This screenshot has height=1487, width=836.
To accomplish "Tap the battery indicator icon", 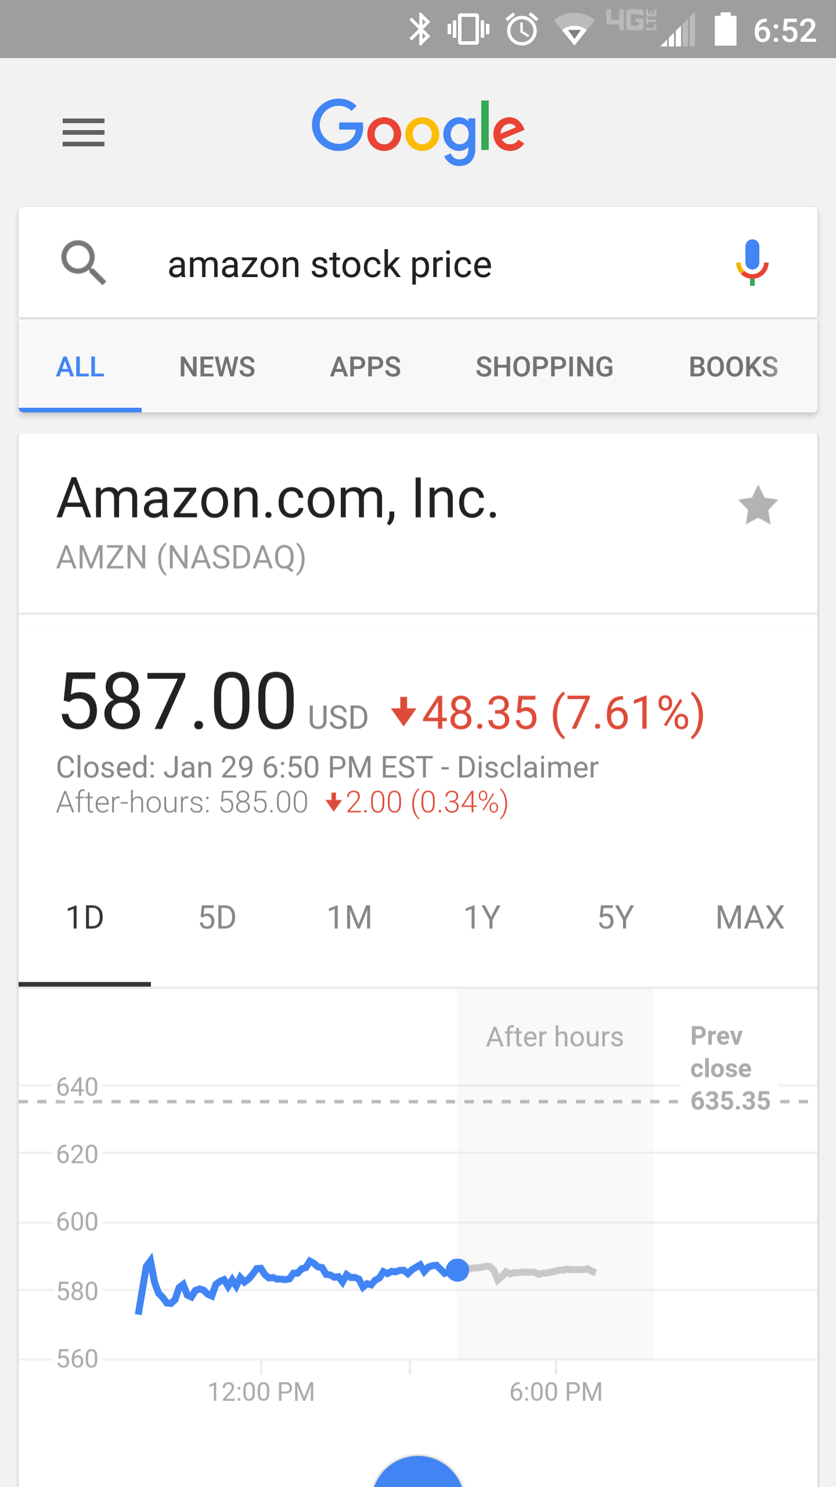I will point(725,29).
